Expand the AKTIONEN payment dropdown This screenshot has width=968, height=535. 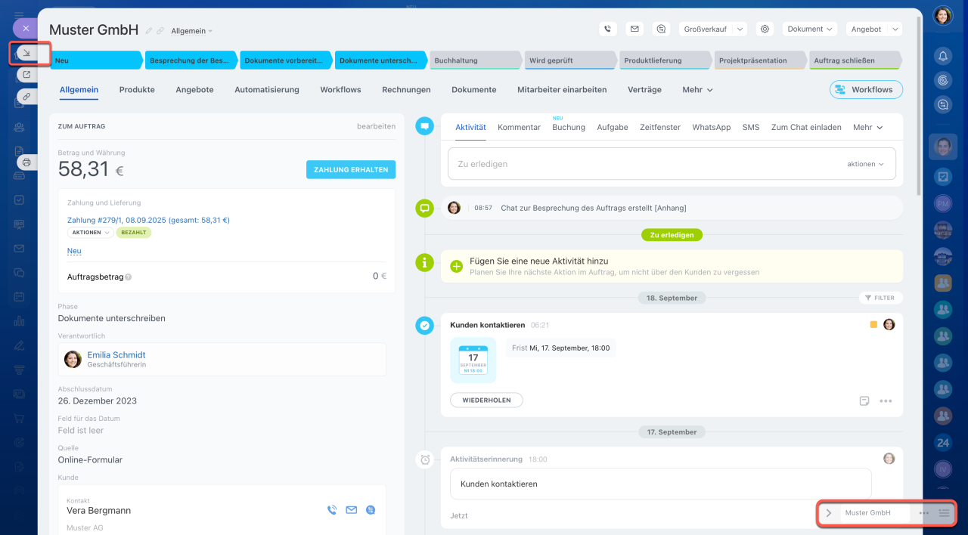click(90, 233)
